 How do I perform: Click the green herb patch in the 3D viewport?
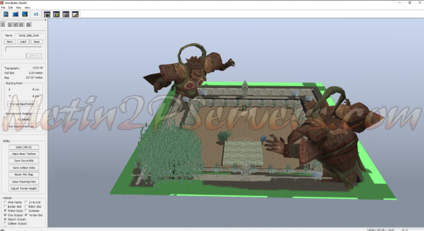169,155
